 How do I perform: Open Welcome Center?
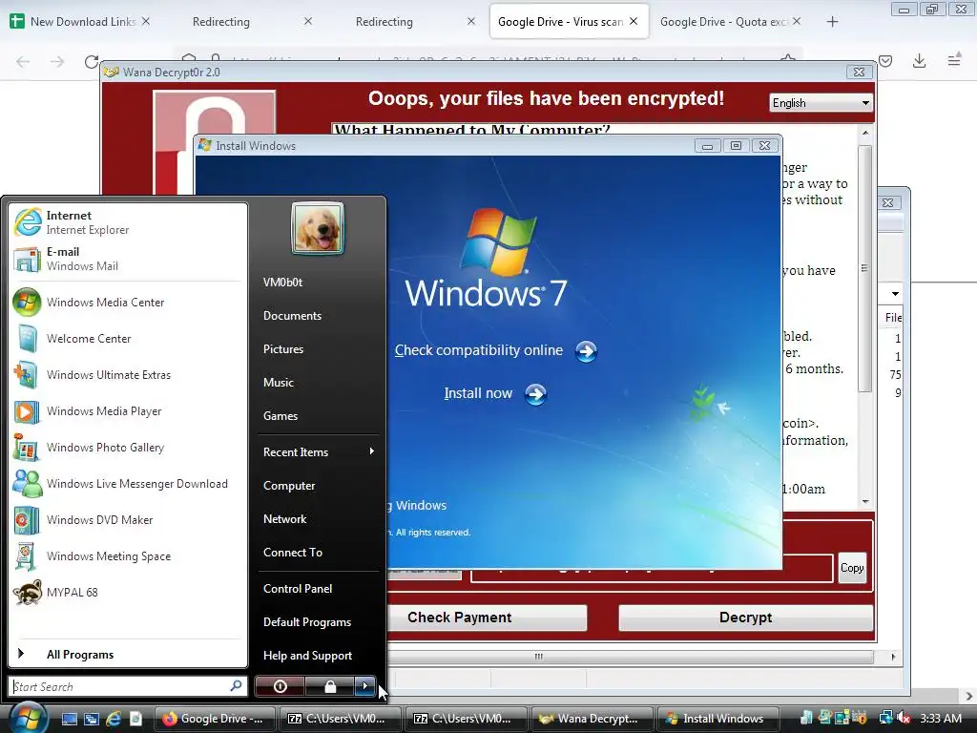click(128, 339)
